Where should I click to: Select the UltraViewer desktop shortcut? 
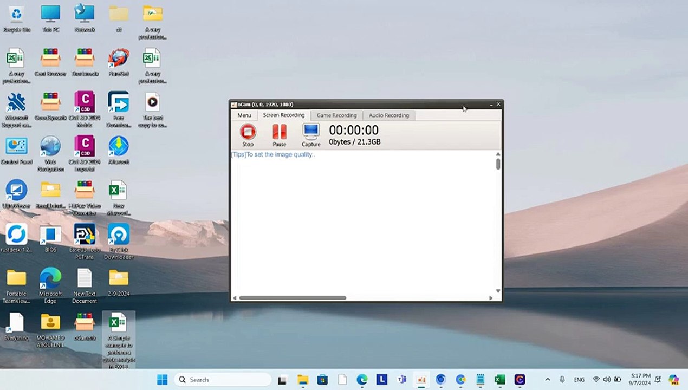tap(16, 193)
